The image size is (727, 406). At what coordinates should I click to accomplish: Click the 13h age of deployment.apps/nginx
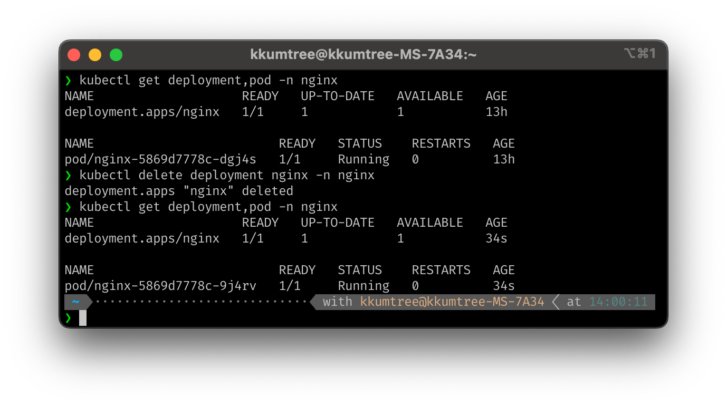496,112
